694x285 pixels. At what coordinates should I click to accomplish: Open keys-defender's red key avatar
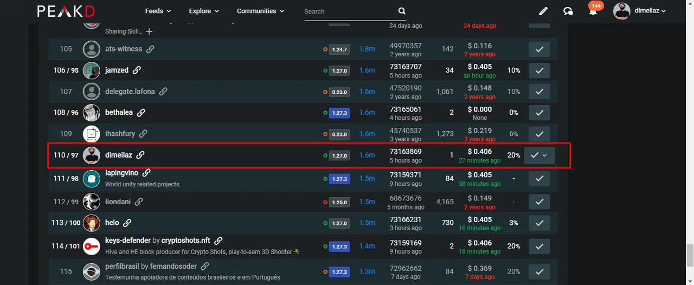92,246
